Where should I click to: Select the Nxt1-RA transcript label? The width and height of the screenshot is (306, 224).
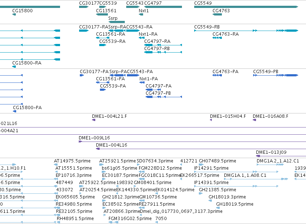pyautogui.click(x=148, y=34)
